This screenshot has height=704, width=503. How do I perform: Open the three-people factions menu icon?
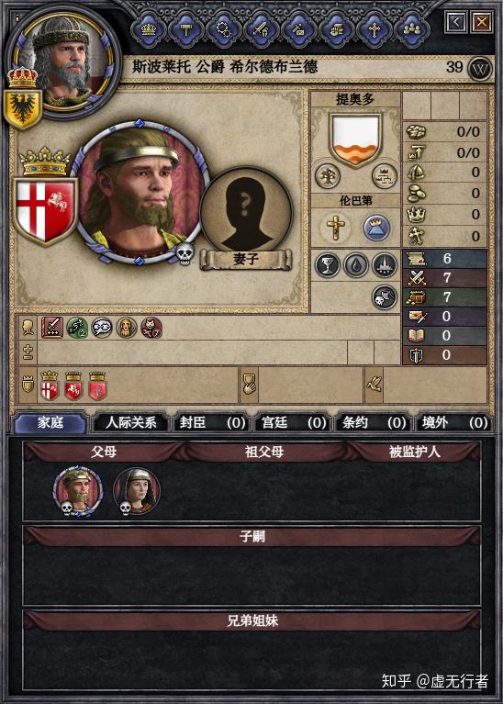411,29
